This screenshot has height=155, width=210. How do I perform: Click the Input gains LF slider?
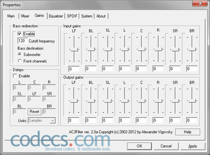pyautogui.click(x=74, y=49)
